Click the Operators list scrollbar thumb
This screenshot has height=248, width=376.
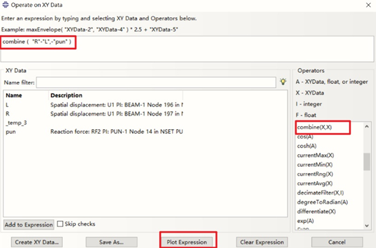(367, 162)
